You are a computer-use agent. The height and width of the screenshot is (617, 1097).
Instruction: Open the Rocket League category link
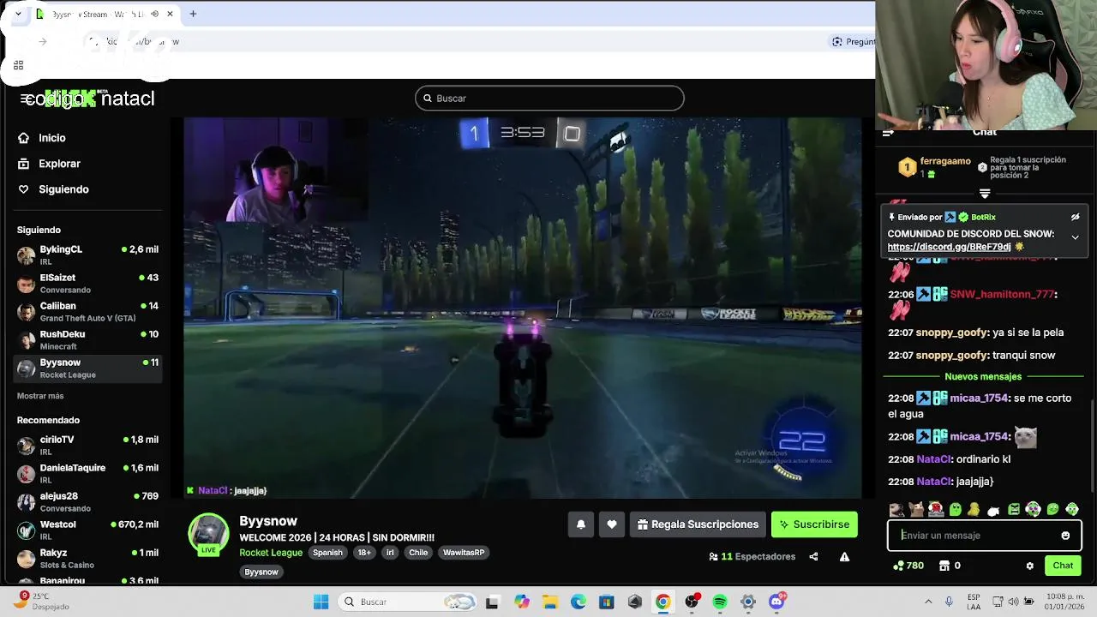271,553
